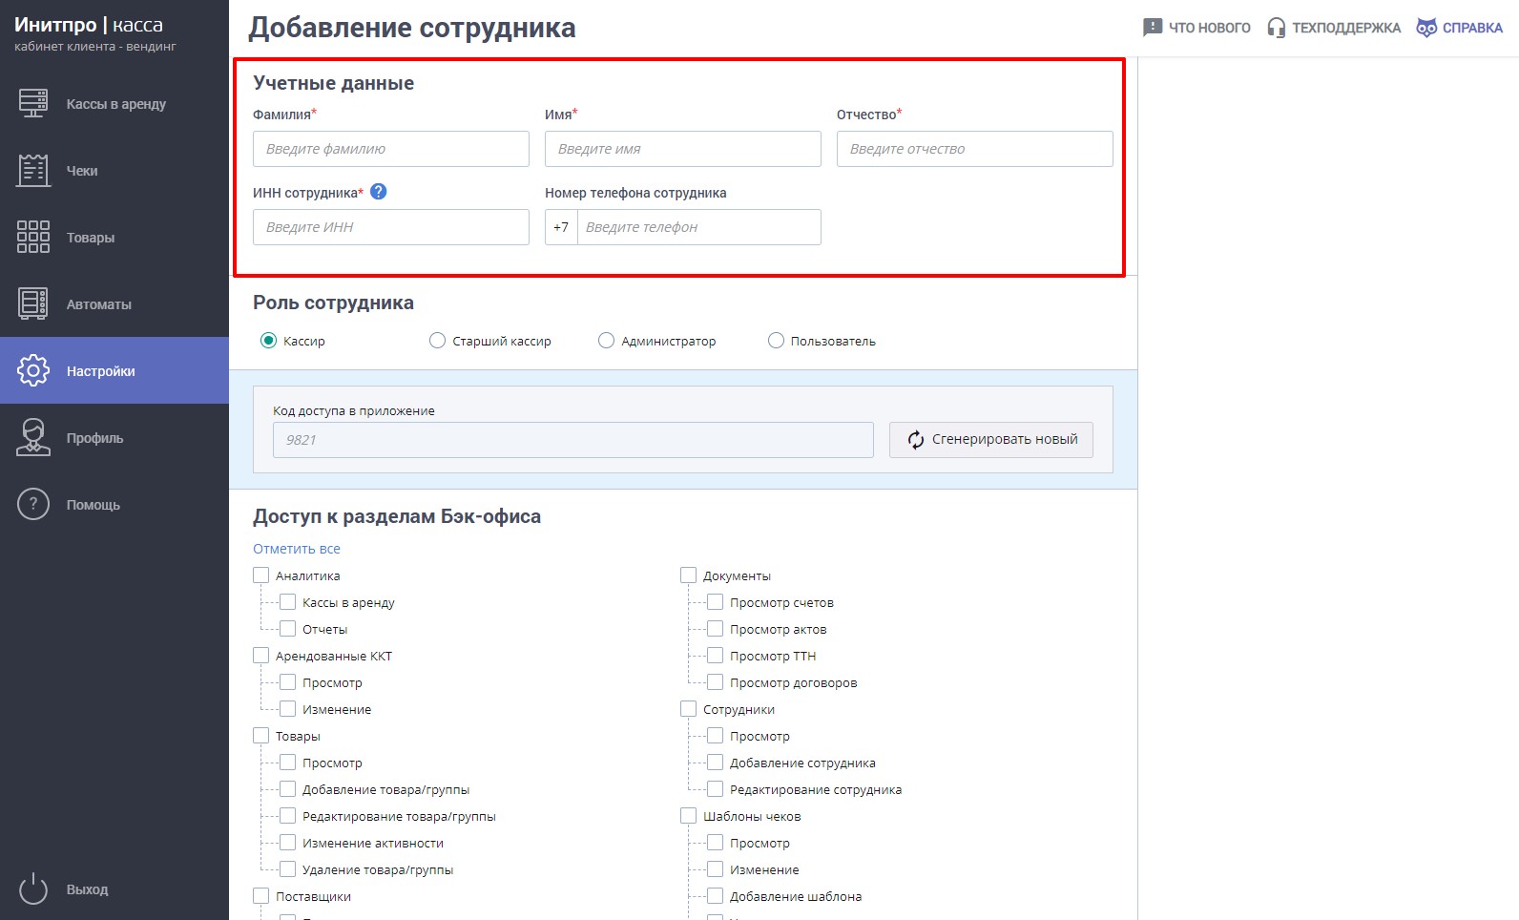Click the Чеки receipt icon
This screenshot has width=1519, height=920.
pyautogui.click(x=33, y=170)
